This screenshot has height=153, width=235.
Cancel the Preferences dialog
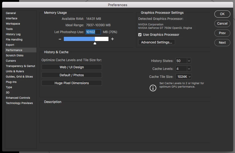click(x=222, y=24)
